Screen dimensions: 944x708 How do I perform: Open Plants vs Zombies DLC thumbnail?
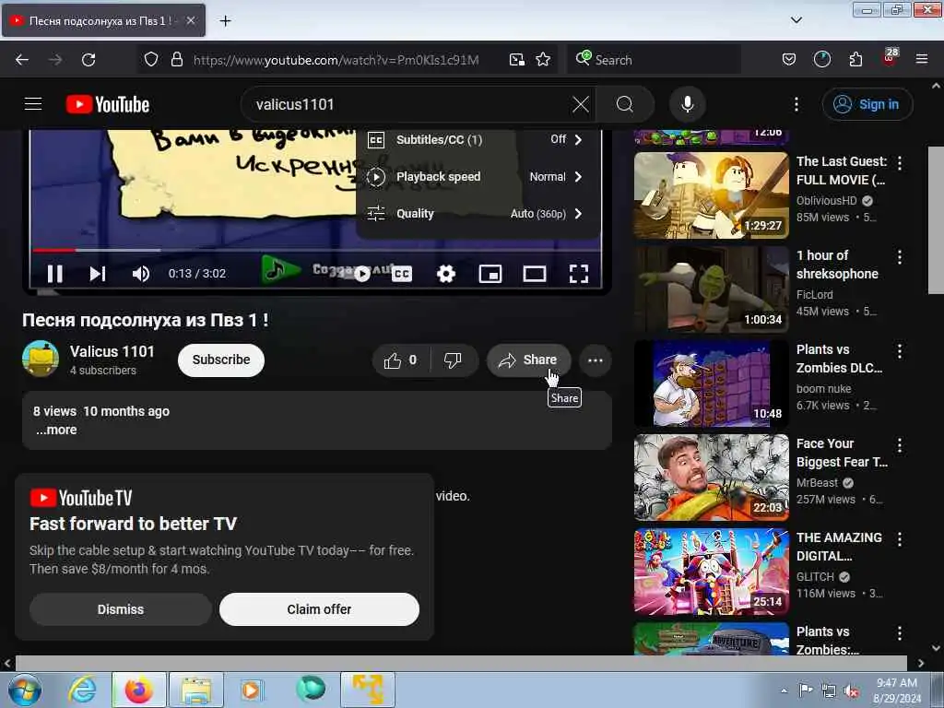[711, 383]
